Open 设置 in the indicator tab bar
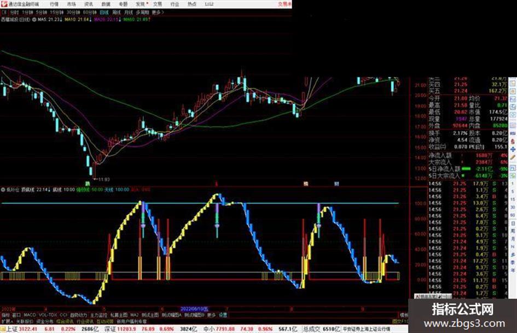517x333 pixels. click(223, 315)
